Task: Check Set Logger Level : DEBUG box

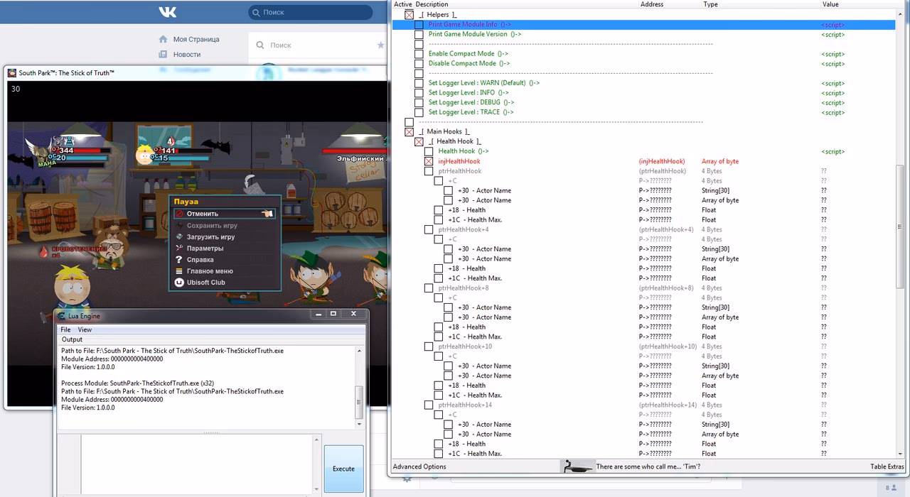Action: click(419, 102)
